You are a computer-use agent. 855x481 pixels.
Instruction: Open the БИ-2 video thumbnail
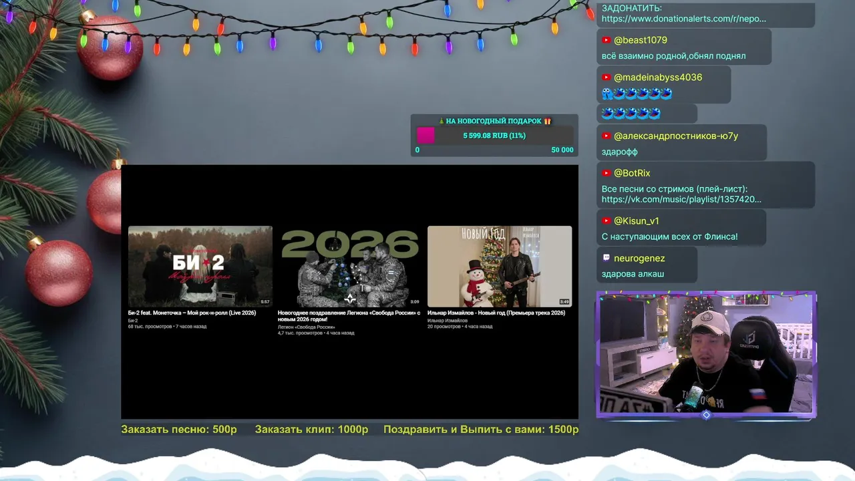200,267
